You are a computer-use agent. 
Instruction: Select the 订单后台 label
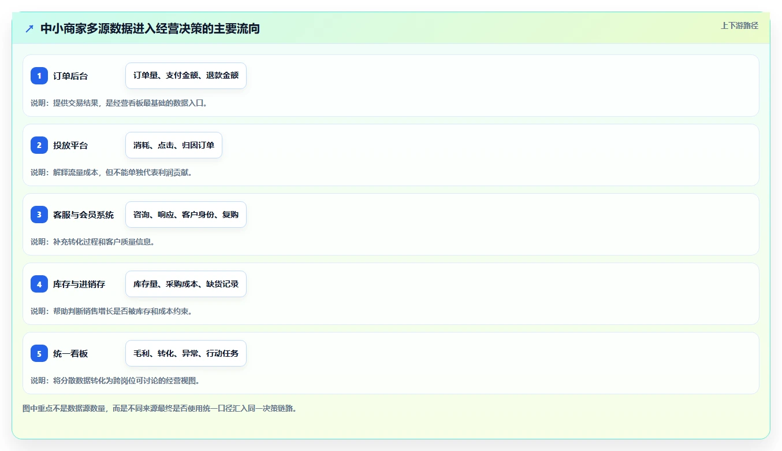coord(70,76)
